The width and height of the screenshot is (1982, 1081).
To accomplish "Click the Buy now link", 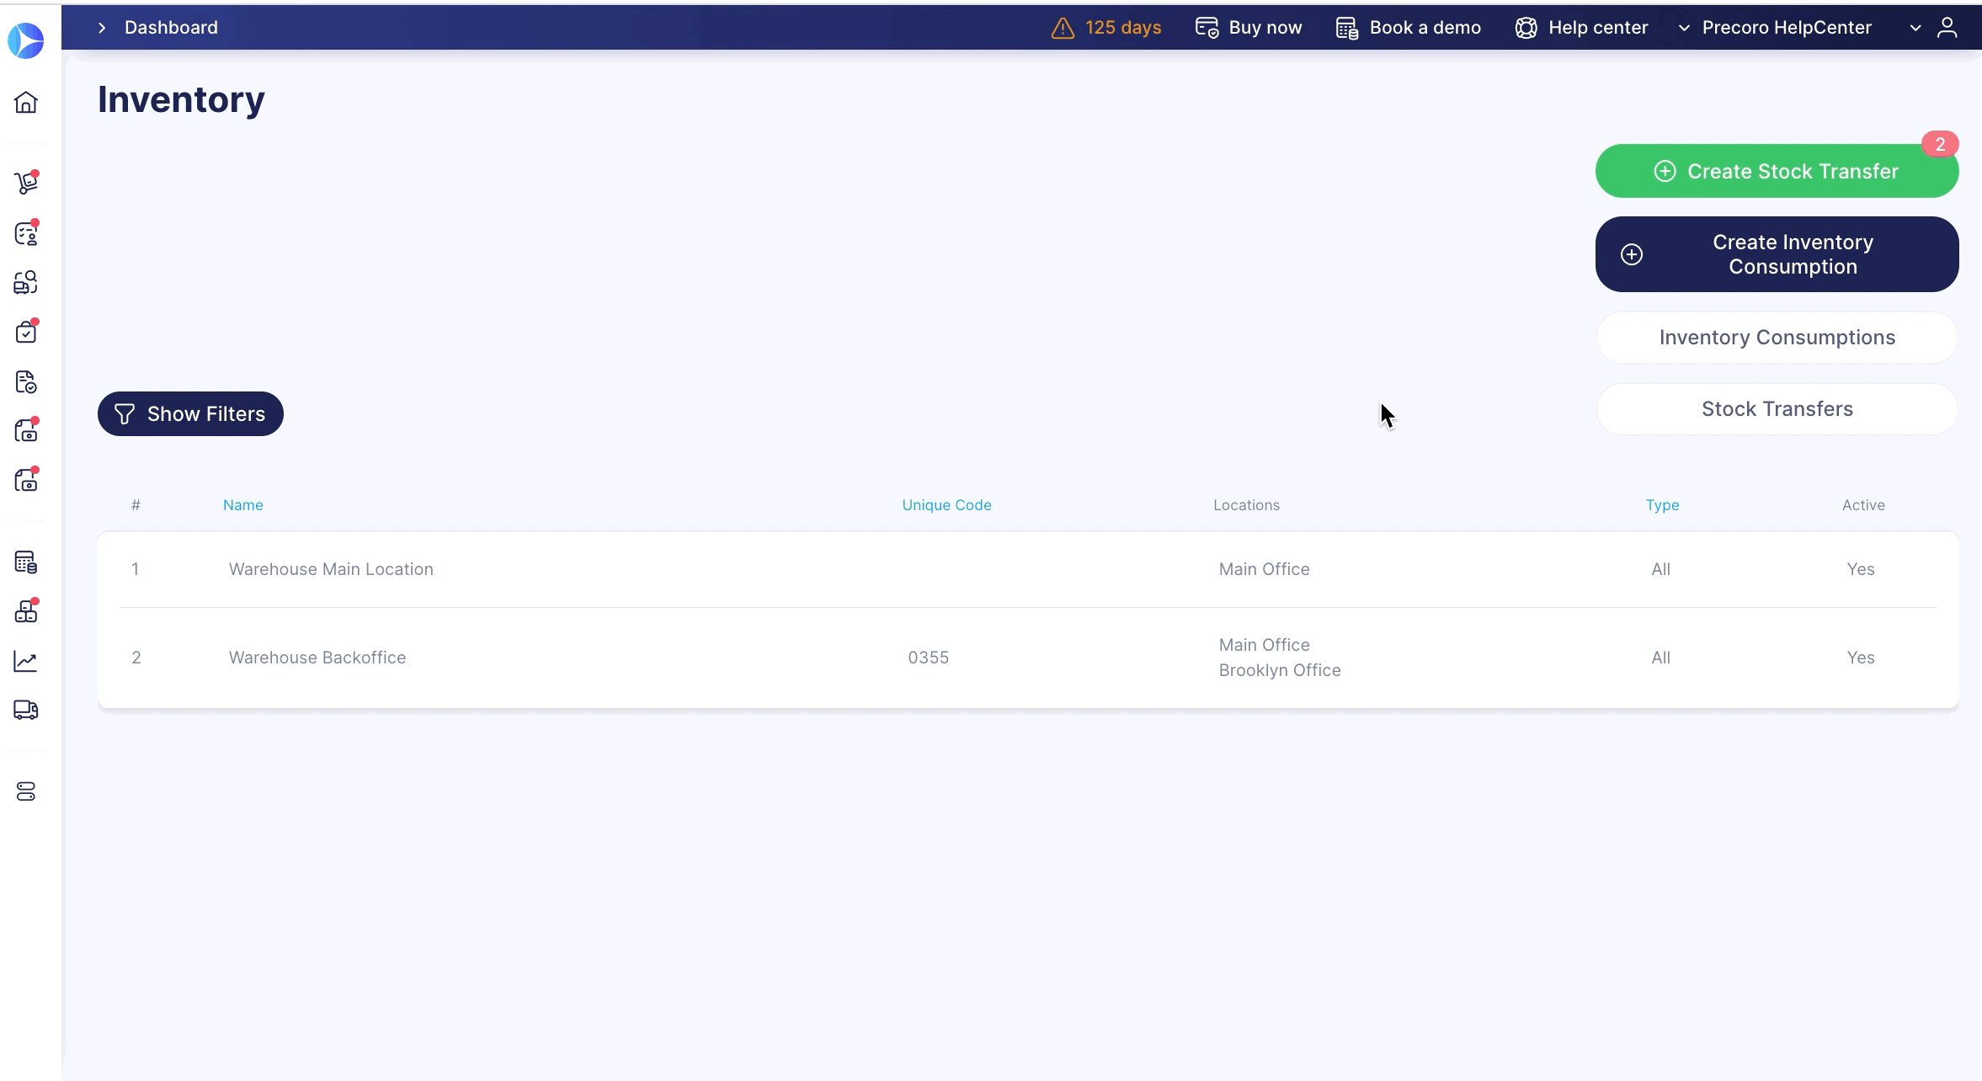I will coord(1249,28).
